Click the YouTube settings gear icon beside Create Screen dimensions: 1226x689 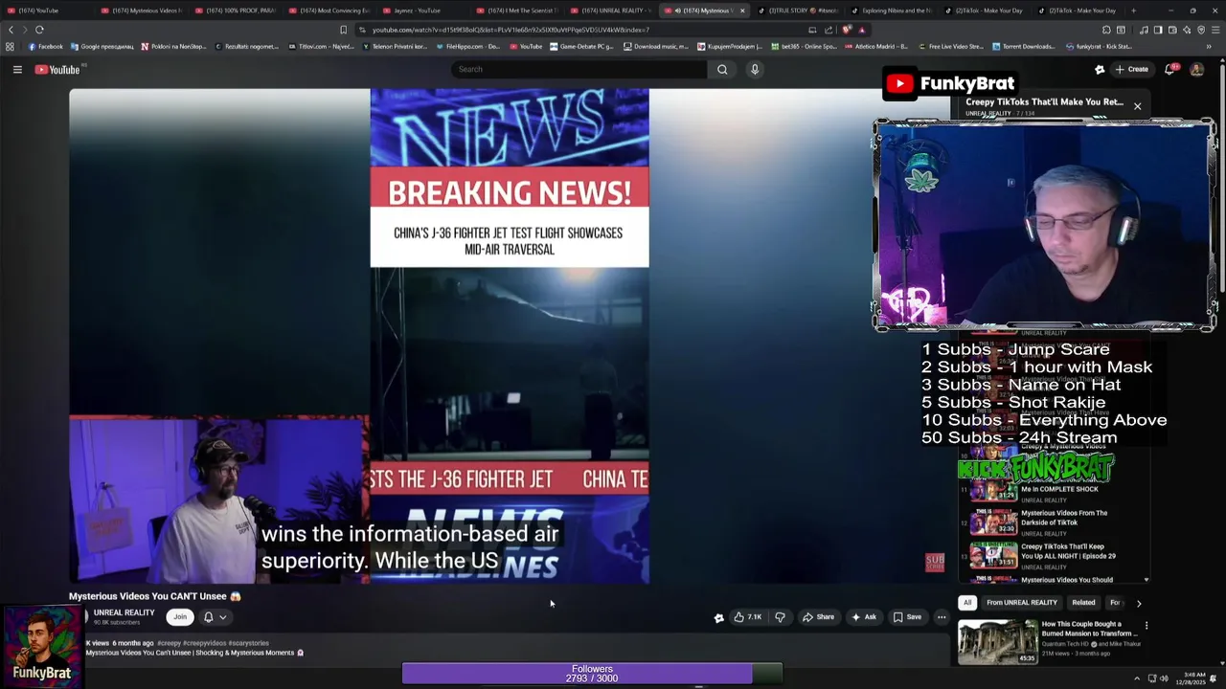1100,69
